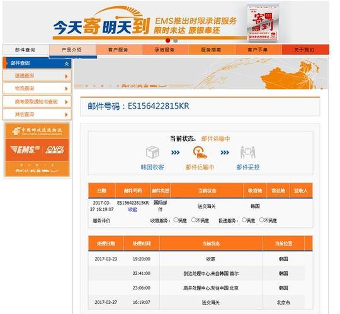The height and width of the screenshot is (314, 340).
Task: Open the 客户服务 menu tab
Action: pos(118,50)
